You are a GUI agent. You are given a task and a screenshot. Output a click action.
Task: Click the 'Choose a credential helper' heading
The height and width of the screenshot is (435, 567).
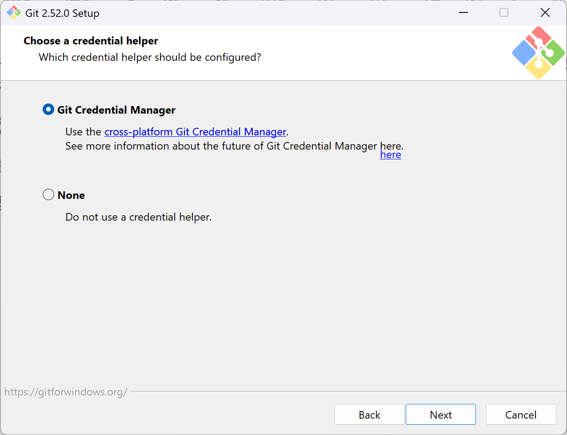[x=91, y=41]
